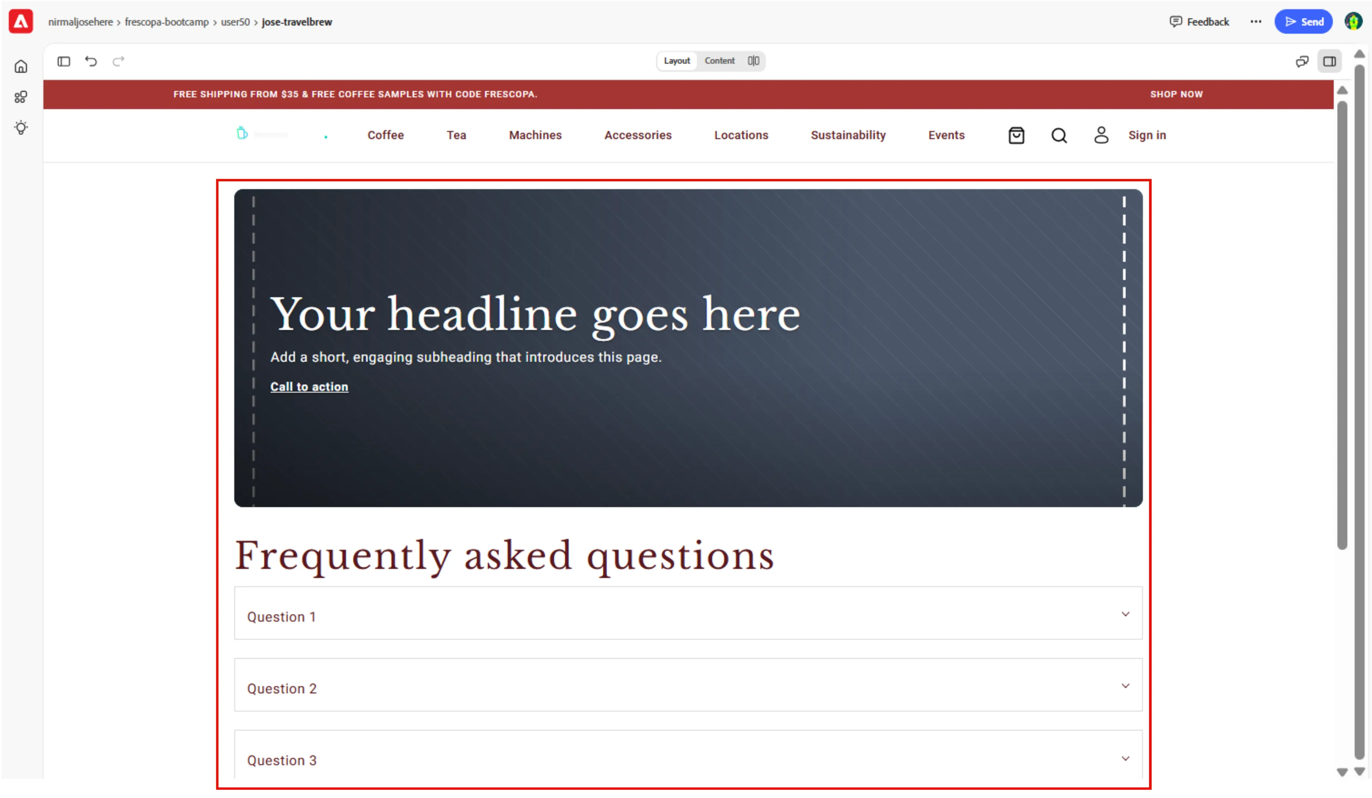Go to nirmaljosehere breadcrumb

pyautogui.click(x=81, y=22)
